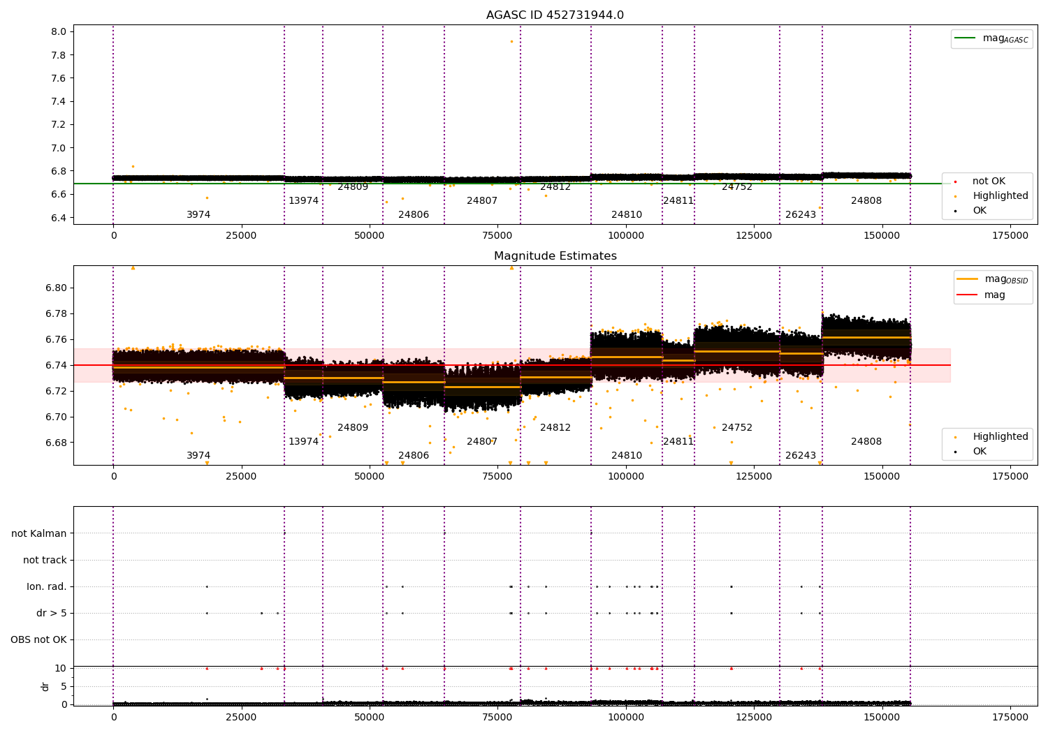The height and width of the screenshot is (733, 1048).
Task: Click 'Highlighted' in the Magnitude Estimates legend
Action: tap(1000, 436)
